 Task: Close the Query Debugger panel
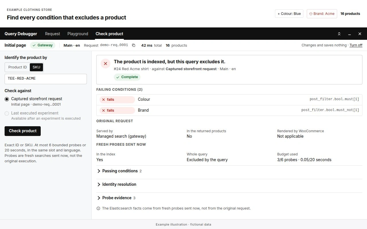360,34
